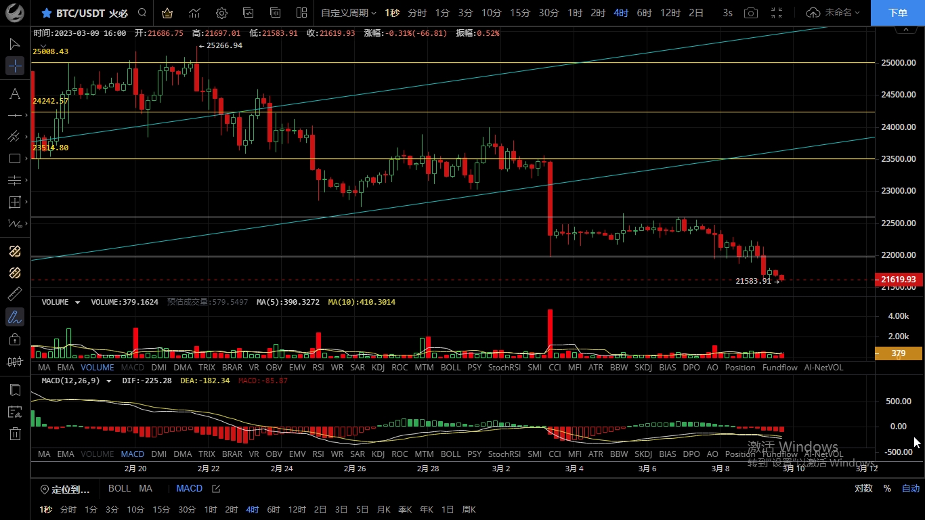The height and width of the screenshot is (520, 925).
Task: Click the exit fullscreen arrows icon
Action: [777, 13]
